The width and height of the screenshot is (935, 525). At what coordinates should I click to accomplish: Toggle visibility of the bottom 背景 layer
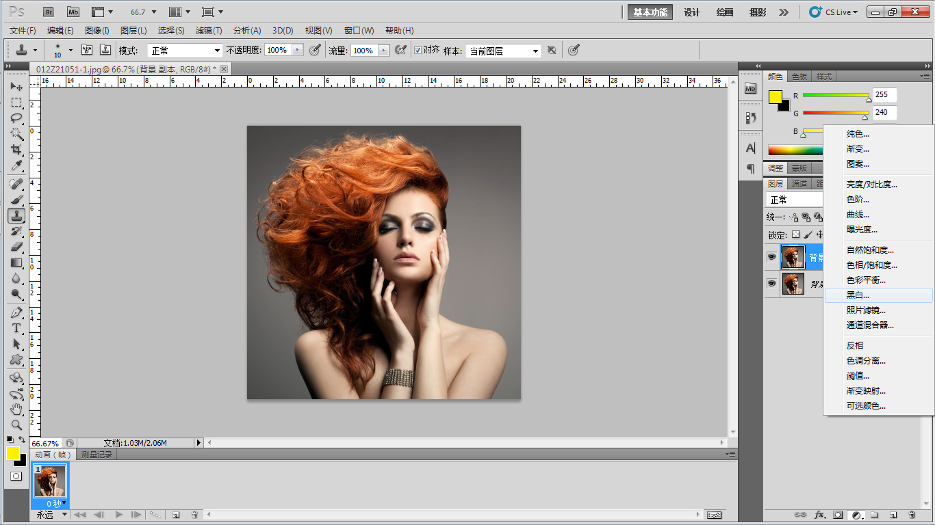pyautogui.click(x=772, y=283)
